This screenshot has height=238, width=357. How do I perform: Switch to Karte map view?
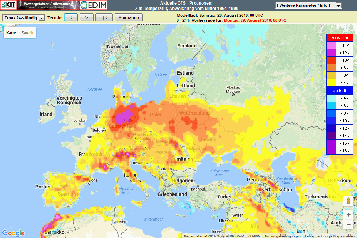click(x=11, y=33)
